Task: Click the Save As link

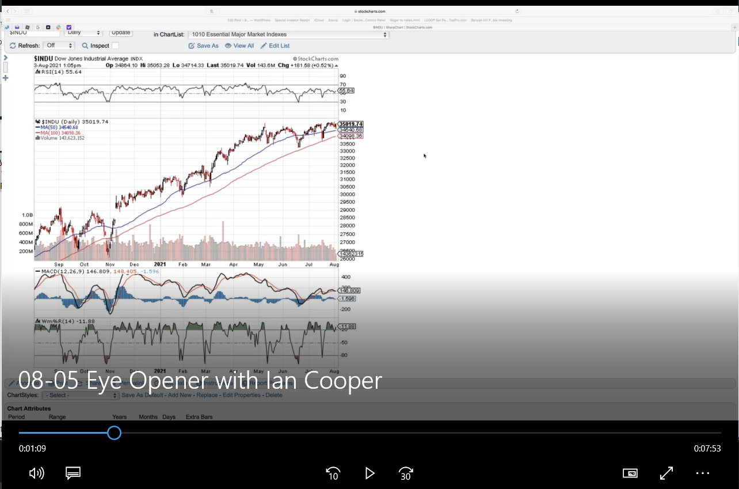Action: (x=208, y=46)
